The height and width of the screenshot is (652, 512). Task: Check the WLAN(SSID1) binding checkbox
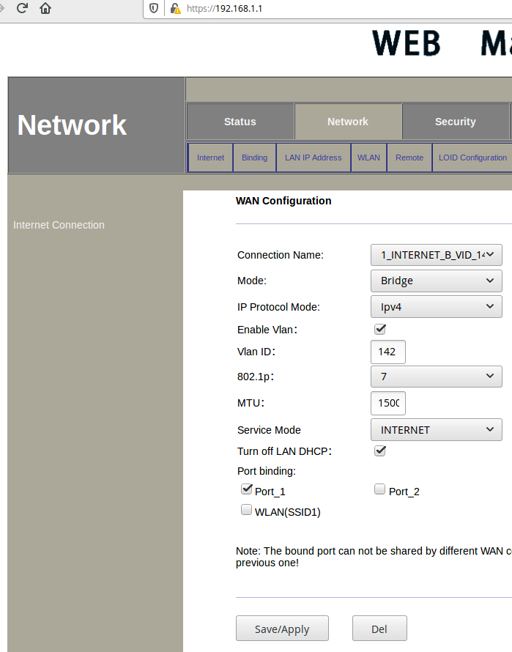(x=247, y=511)
